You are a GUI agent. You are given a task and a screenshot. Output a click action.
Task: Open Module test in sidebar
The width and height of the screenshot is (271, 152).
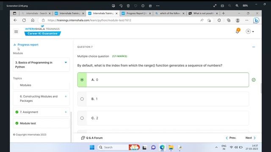(41, 123)
